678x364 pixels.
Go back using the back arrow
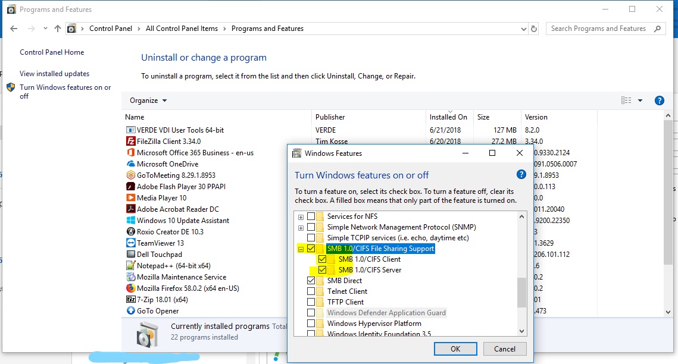(x=14, y=29)
